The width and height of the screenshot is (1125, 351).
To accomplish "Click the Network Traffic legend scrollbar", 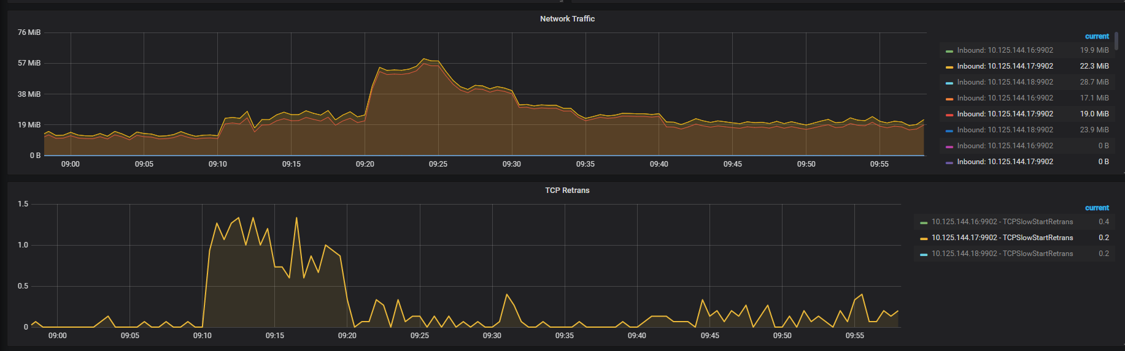I will [x=1116, y=43].
